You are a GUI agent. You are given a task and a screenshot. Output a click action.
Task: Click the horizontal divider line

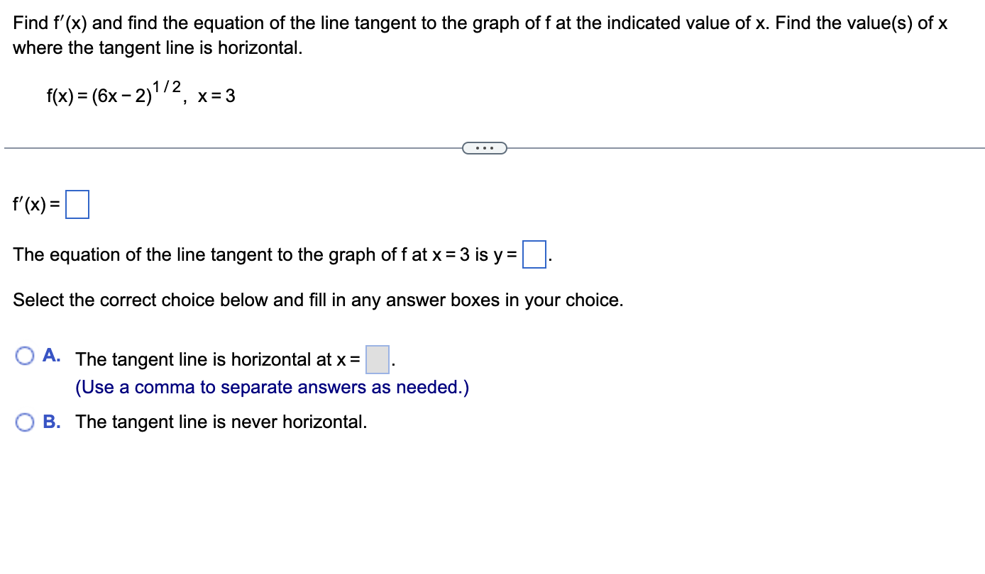pos(213,148)
